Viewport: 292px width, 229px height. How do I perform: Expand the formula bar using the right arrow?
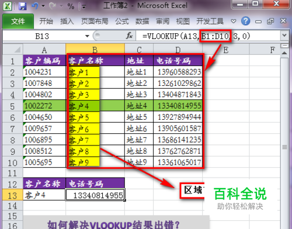click(284, 36)
